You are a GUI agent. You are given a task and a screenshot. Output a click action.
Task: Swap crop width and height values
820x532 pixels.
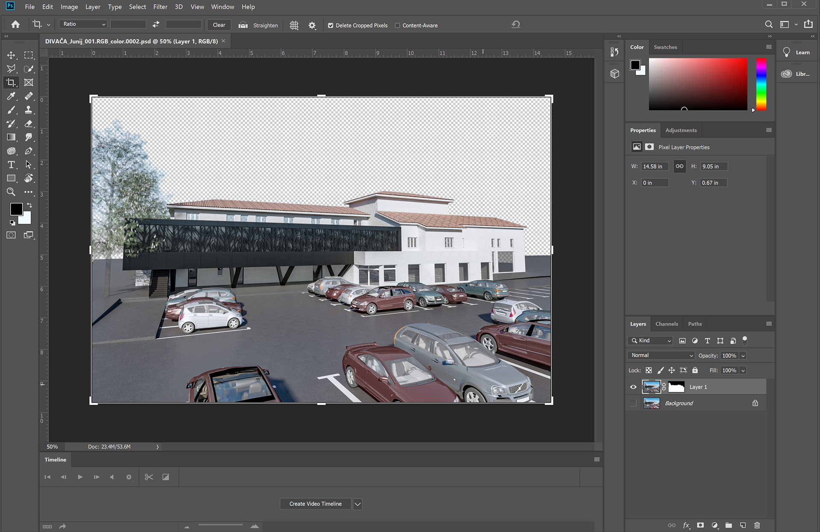click(156, 24)
